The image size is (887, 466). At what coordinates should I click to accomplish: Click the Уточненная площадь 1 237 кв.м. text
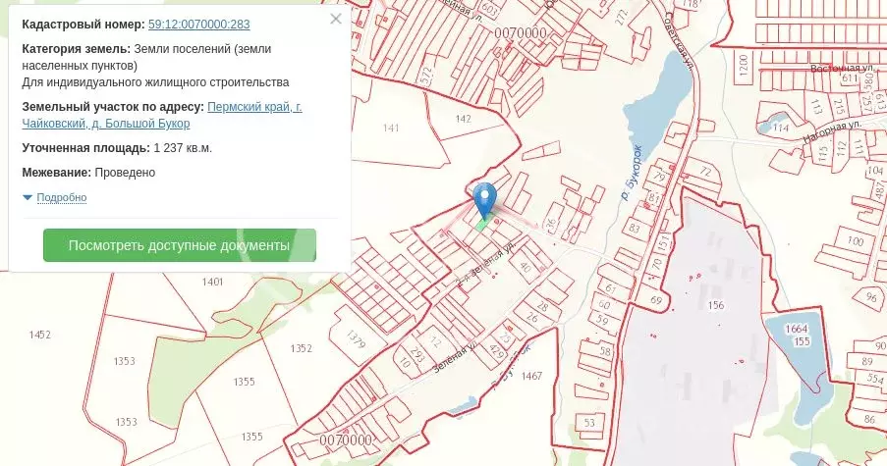click(x=117, y=148)
